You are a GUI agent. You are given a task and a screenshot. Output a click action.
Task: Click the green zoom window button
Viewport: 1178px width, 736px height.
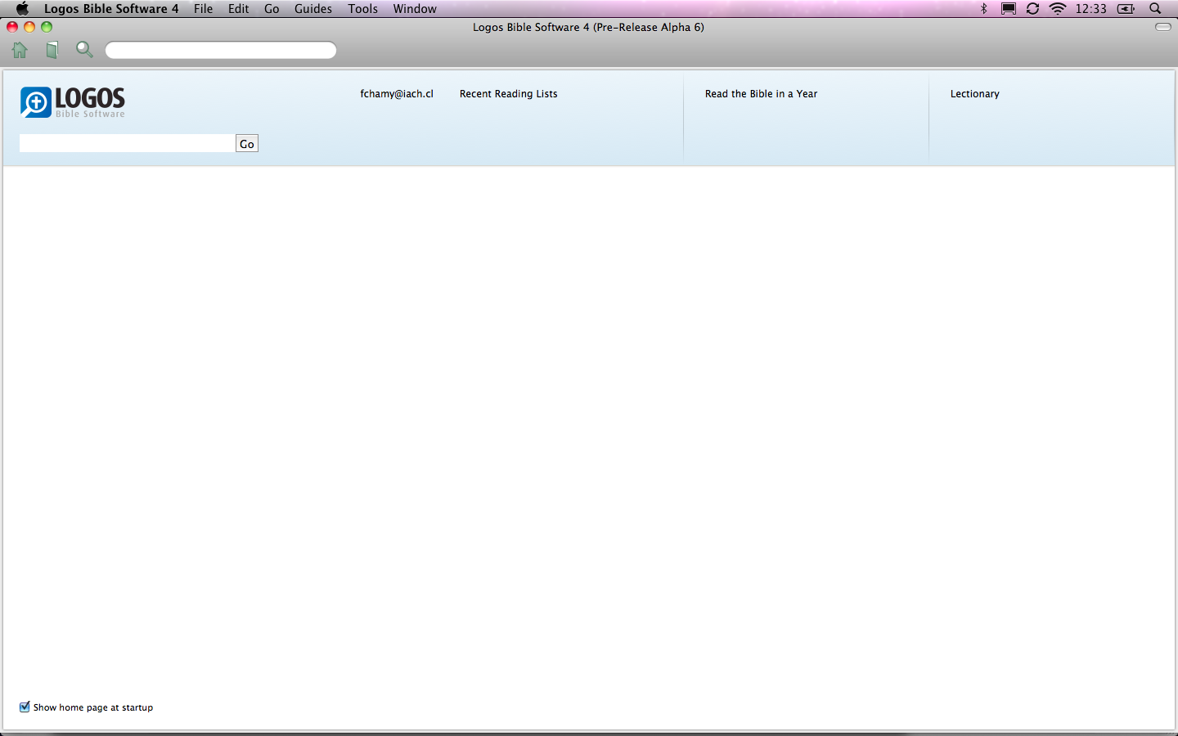(x=47, y=27)
